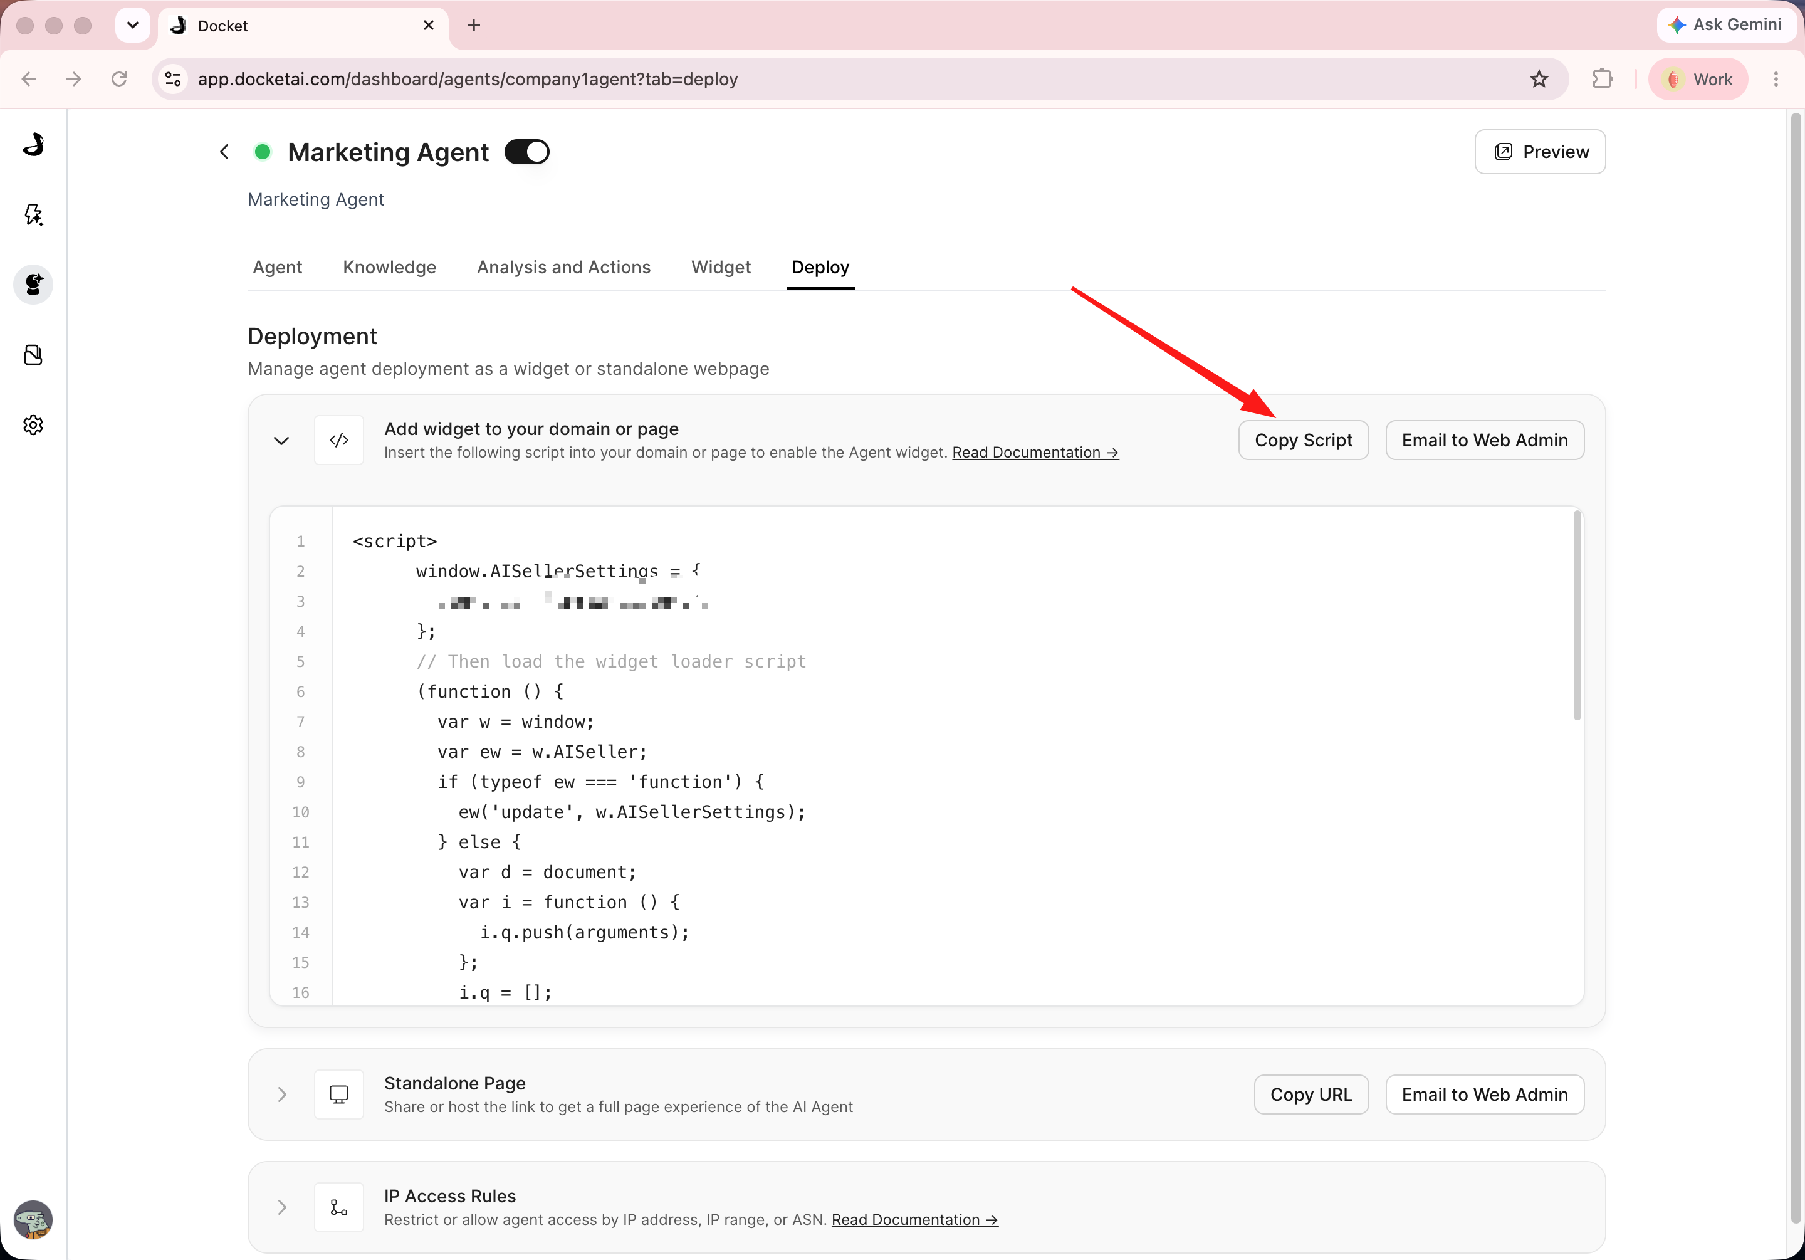Click the "Deployment" heading text
The image size is (1805, 1260).
tap(312, 336)
